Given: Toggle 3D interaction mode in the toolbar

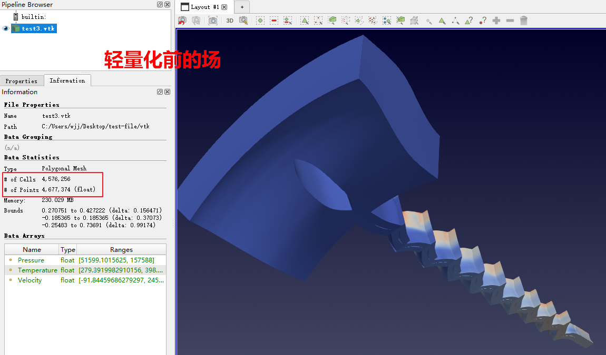Looking at the screenshot, I should [x=229, y=20].
